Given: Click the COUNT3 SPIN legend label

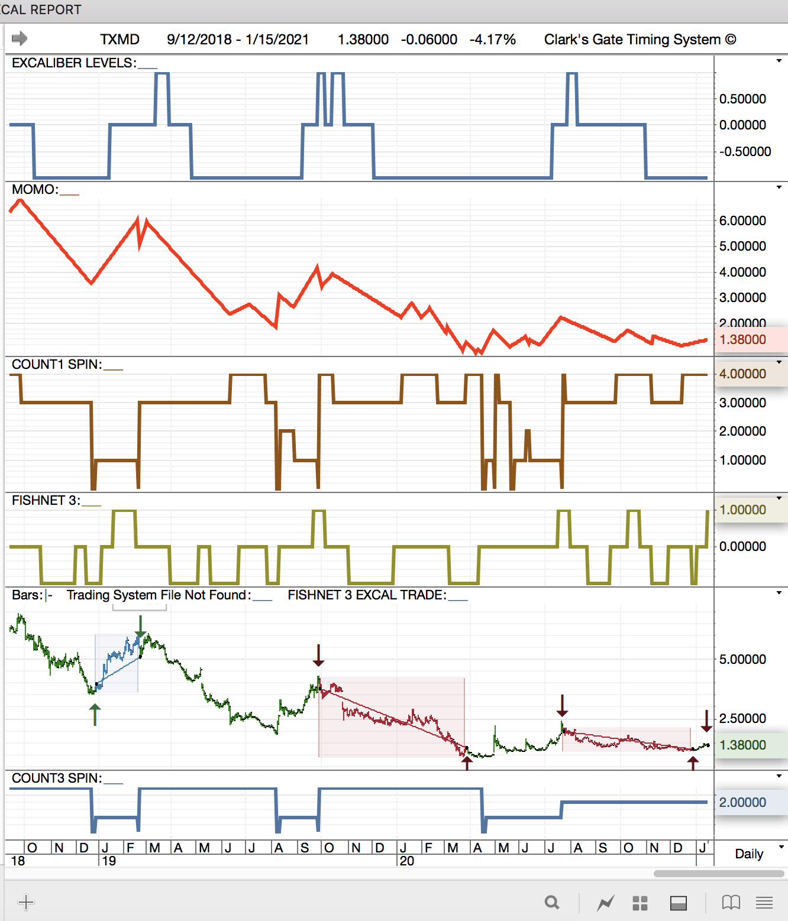Looking at the screenshot, I should pos(57,778).
